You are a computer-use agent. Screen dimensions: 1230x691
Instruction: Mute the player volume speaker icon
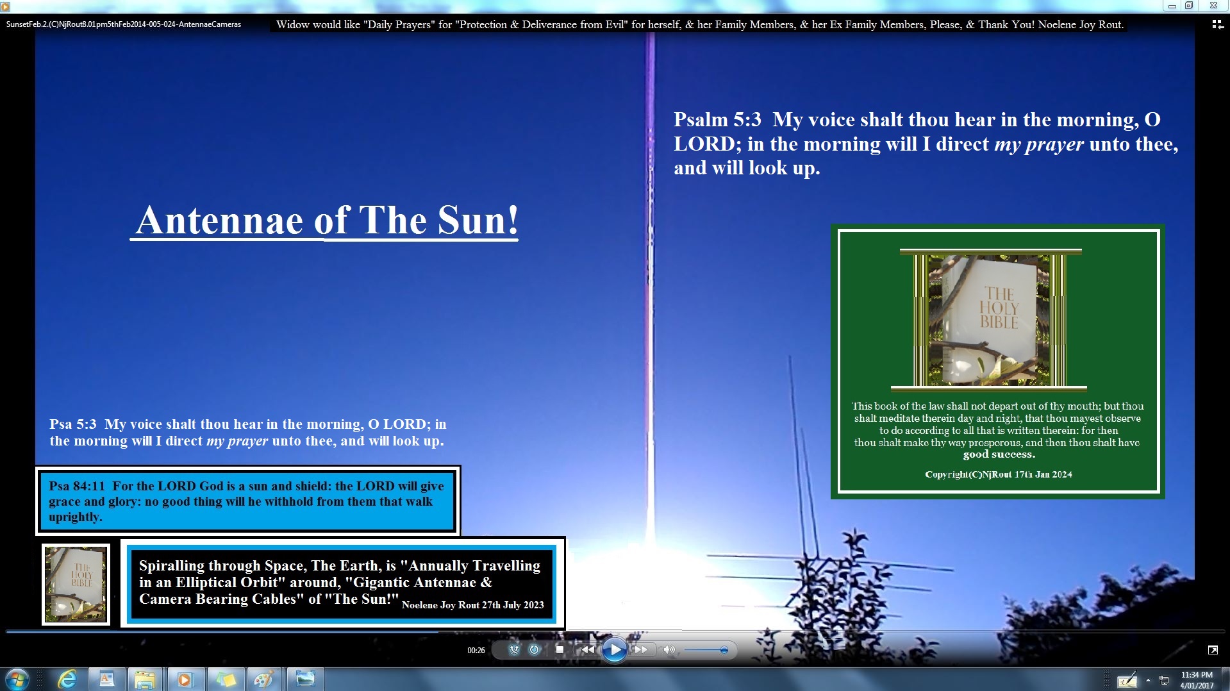pyautogui.click(x=669, y=650)
